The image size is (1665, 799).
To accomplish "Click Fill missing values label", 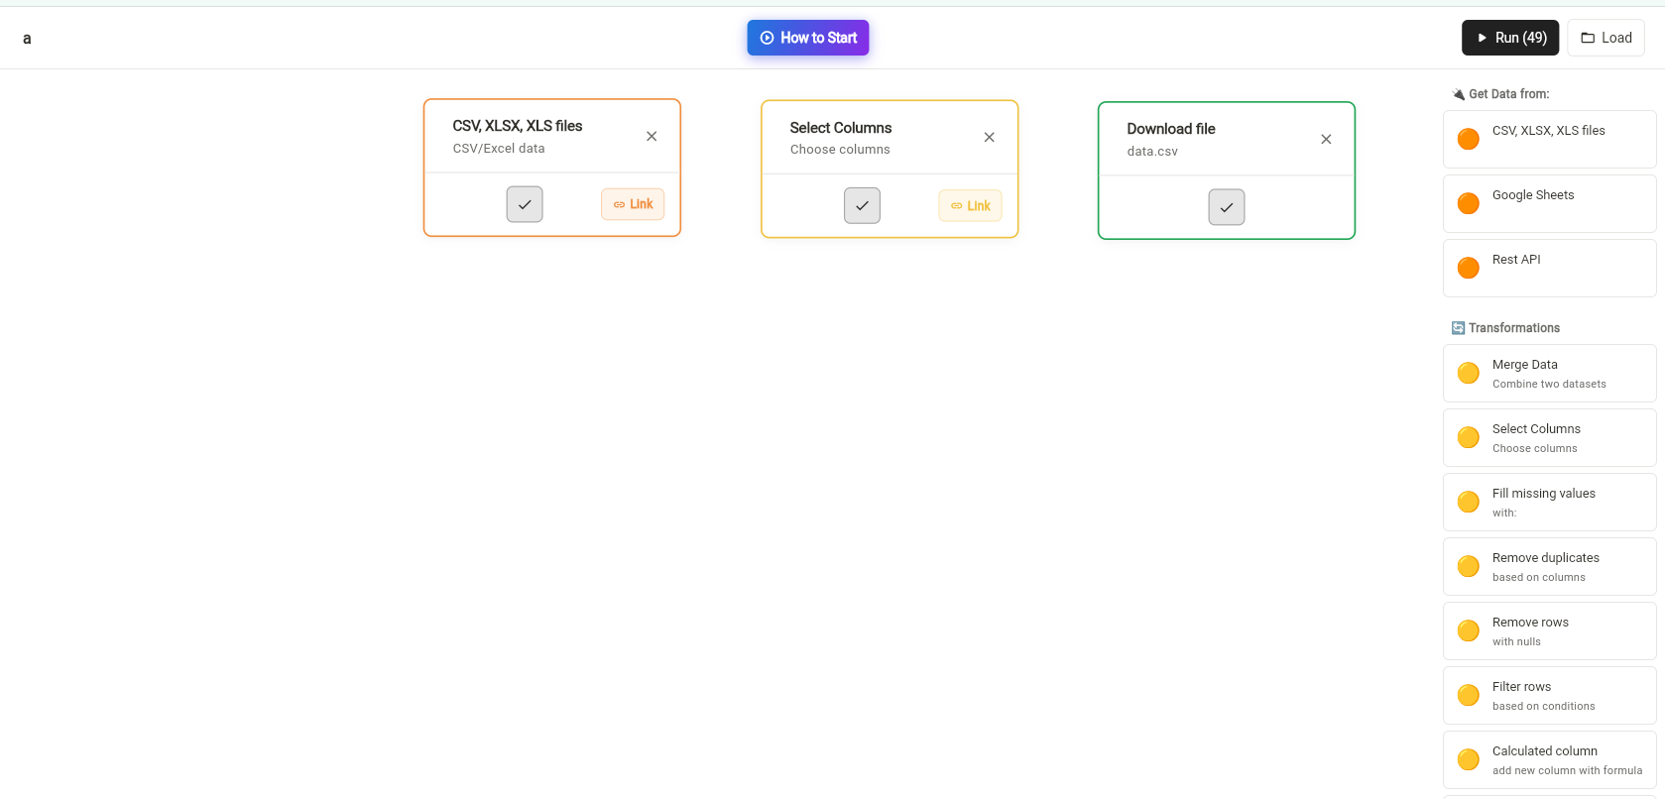I will pos(1544,494).
